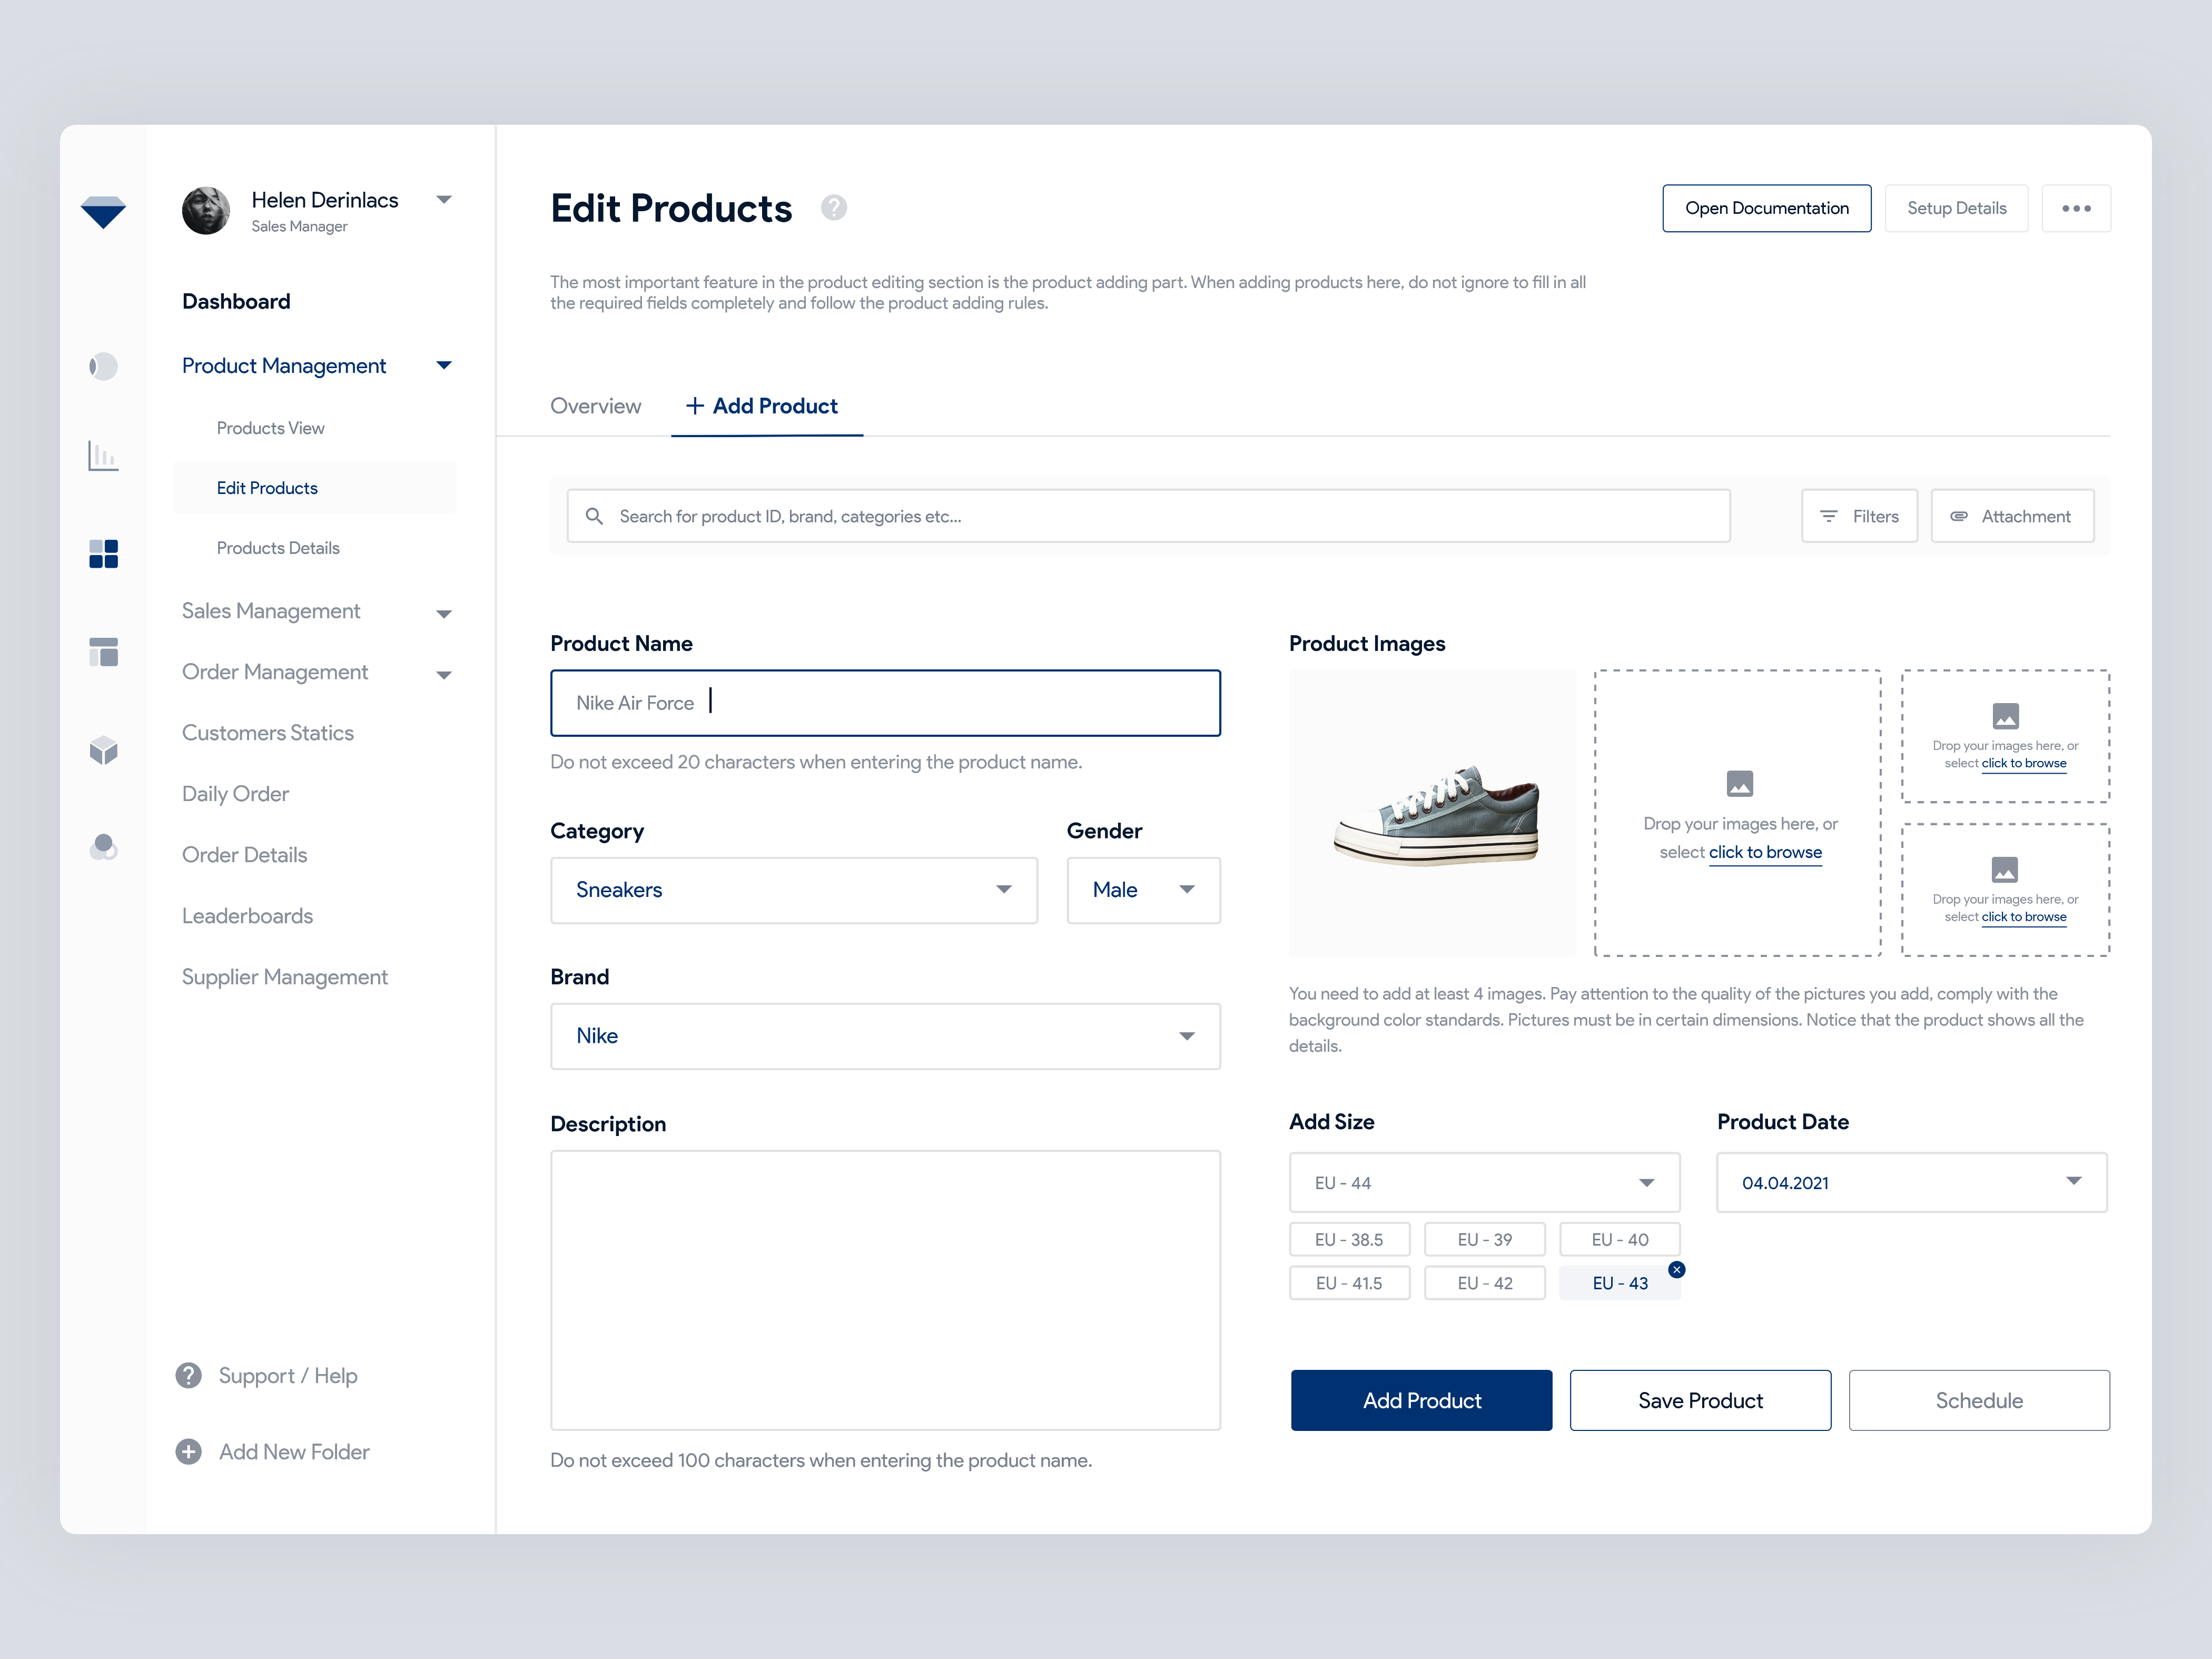Viewport: 2212px width, 1659px height.
Task: Open the Brand dropdown showing Nike
Action: coord(885,1036)
